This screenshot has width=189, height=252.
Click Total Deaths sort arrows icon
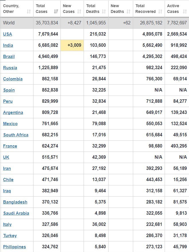point(104,11)
